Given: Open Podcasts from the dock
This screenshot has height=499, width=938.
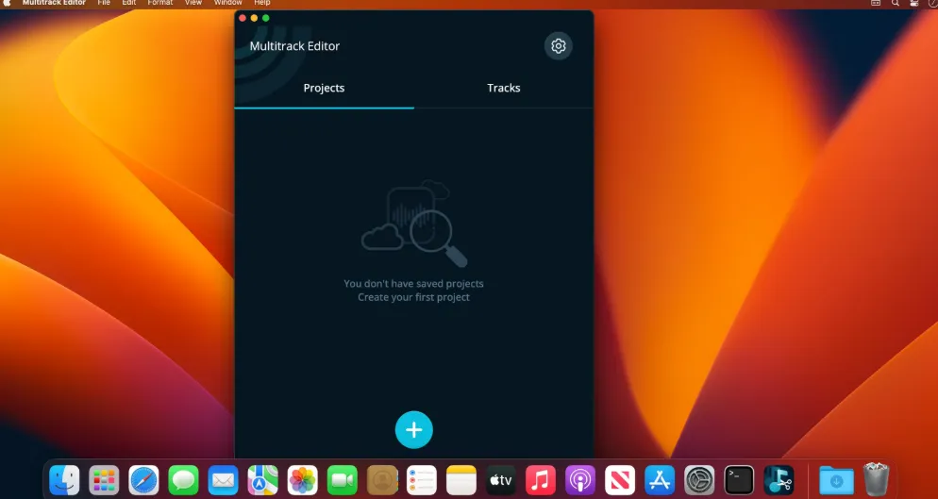Looking at the screenshot, I should tap(580, 480).
